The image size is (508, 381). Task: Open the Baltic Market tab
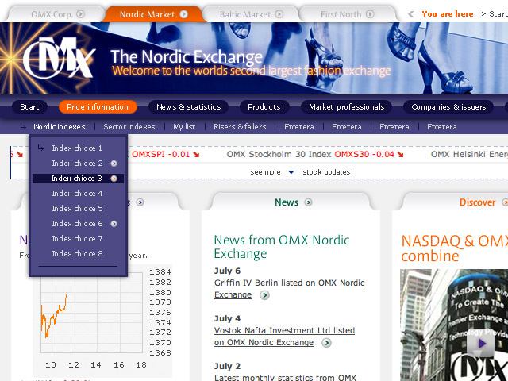251,14
